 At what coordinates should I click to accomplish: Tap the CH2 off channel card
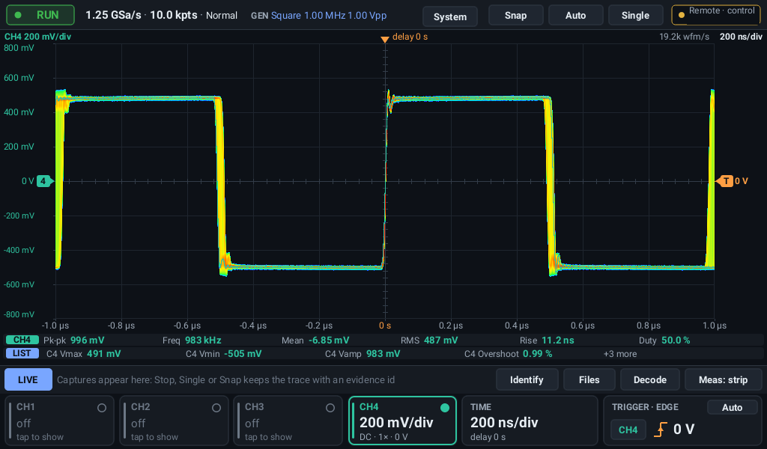[174, 421]
